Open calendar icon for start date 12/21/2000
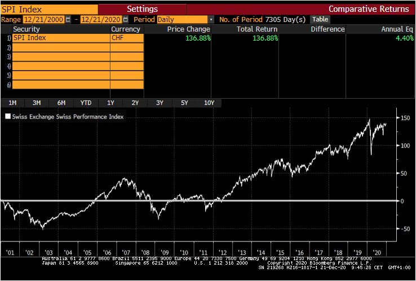The image size is (416, 281). pos(68,19)
